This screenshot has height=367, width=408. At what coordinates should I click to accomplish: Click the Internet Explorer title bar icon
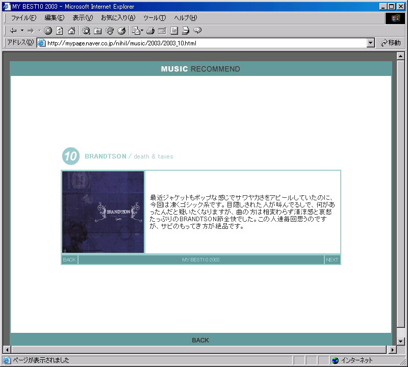point(7,6)
